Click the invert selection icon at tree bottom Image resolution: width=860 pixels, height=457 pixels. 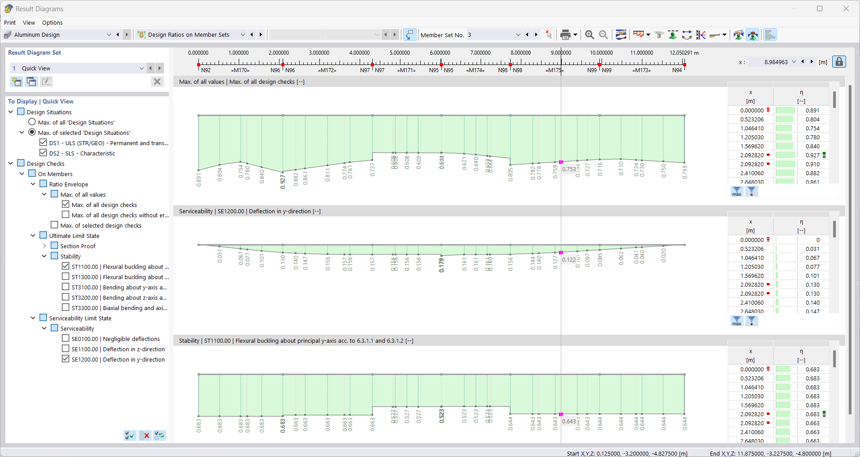(159, 435)
